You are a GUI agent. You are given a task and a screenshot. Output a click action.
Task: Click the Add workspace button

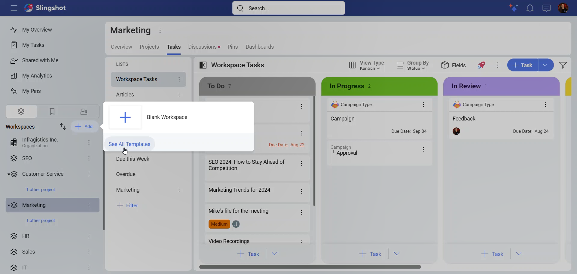tap(84, 126)
